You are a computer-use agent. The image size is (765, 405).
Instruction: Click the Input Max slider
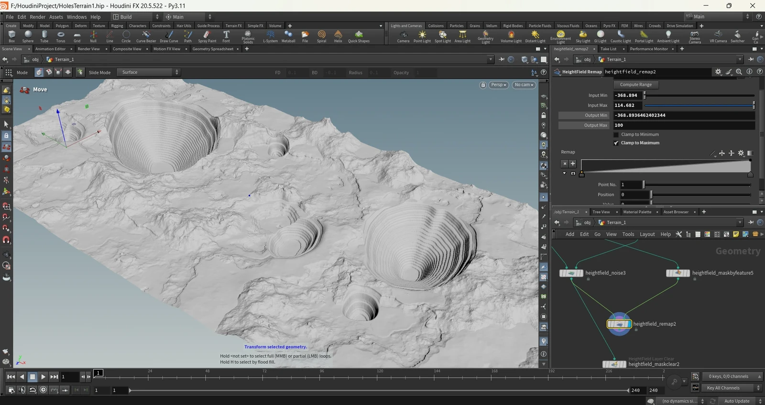699,106
